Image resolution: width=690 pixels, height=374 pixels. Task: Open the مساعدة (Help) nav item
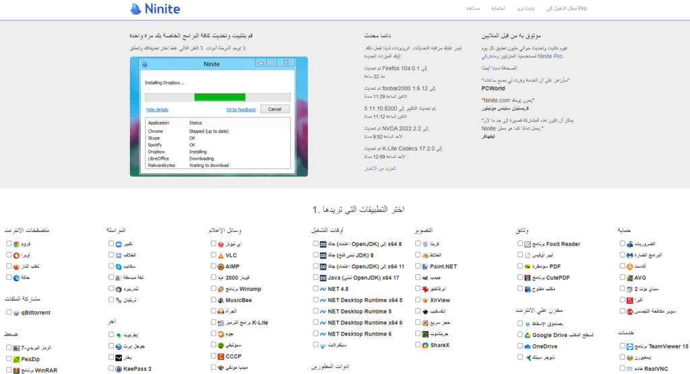click(x=472, y=9)
